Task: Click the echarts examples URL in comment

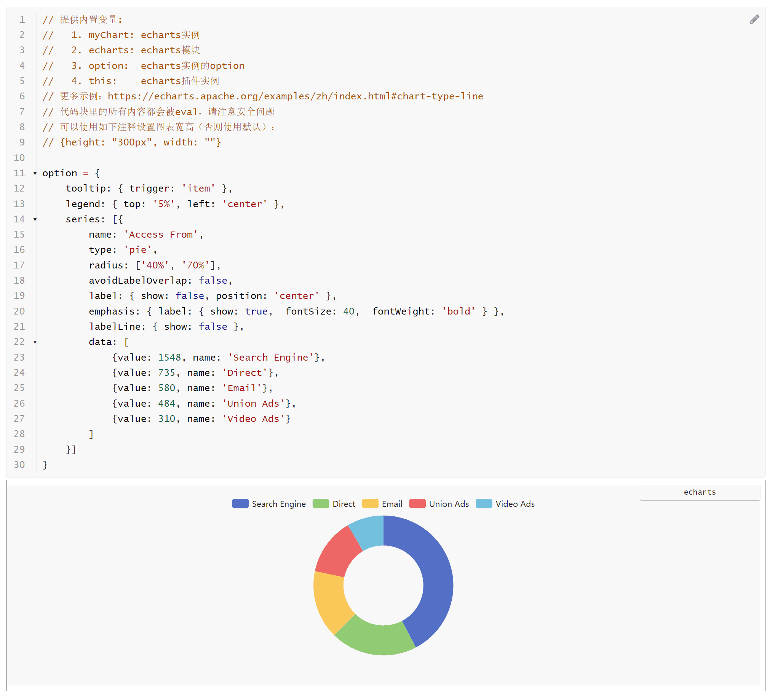Action: pos(295,96)
